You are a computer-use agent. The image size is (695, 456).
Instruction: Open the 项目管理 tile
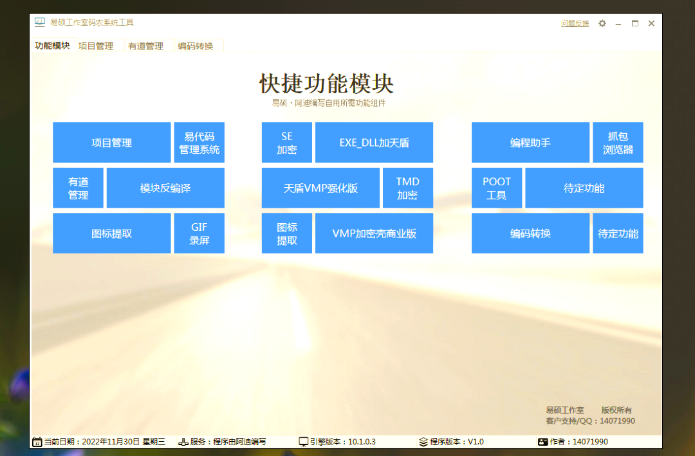click(112, 143)
